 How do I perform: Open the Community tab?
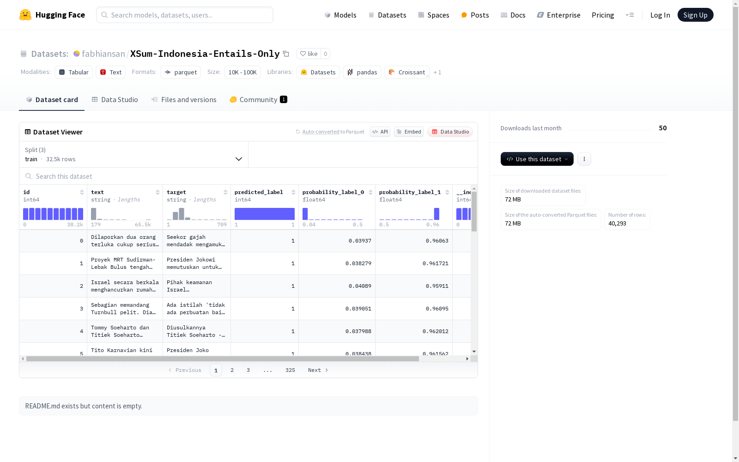259,100
